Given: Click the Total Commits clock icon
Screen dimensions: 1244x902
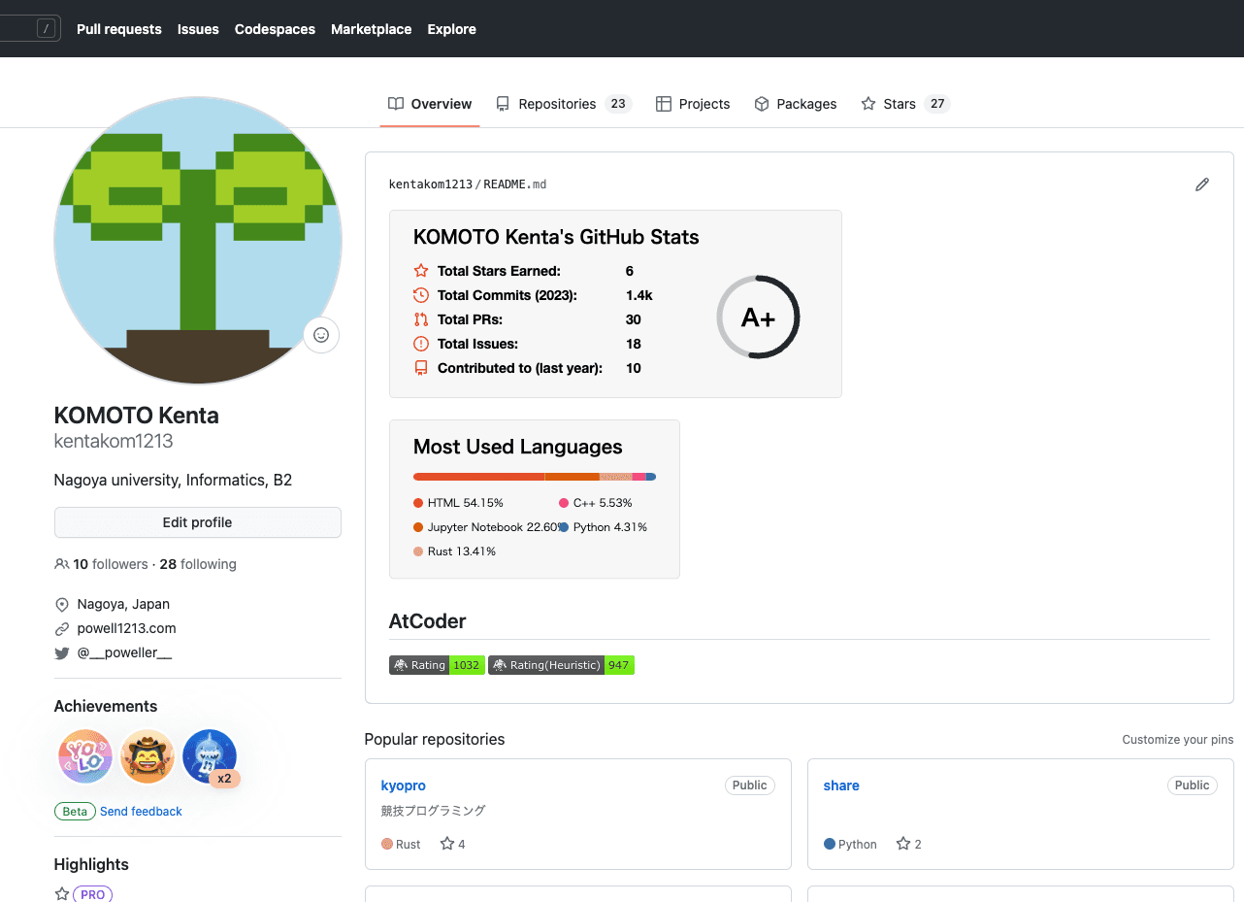Looking at the screenshot, I should click(421, 295).
